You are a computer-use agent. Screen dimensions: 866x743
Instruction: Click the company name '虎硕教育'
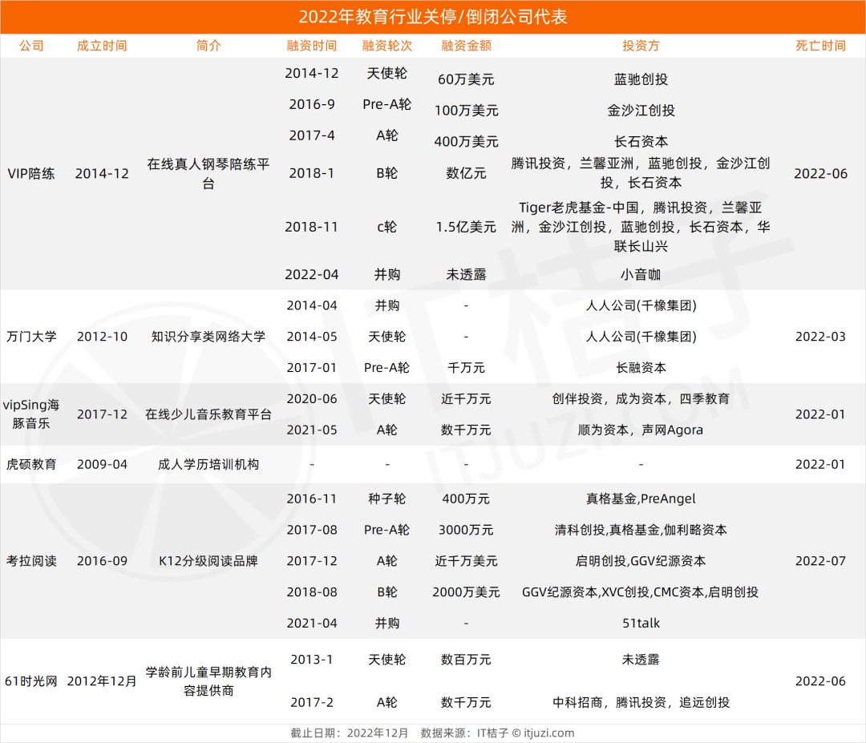[31, 464]
